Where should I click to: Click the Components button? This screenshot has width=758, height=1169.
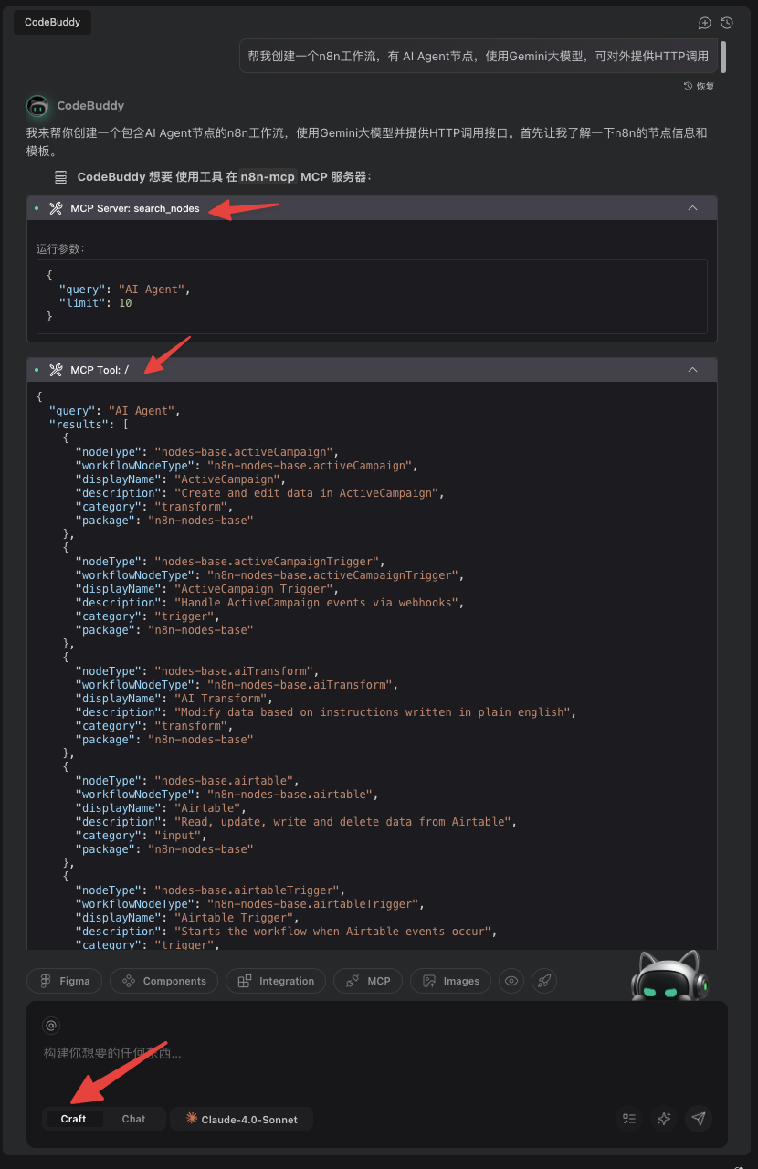163,981
